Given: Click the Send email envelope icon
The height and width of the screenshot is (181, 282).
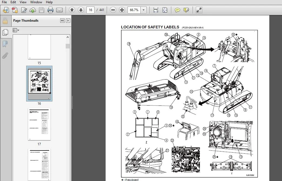Looking at the screenshot, I should [x=59, y=10].
